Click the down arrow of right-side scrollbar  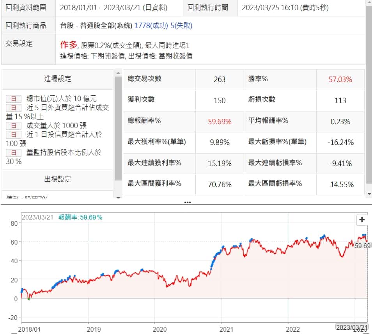click(x=369, y=194)
